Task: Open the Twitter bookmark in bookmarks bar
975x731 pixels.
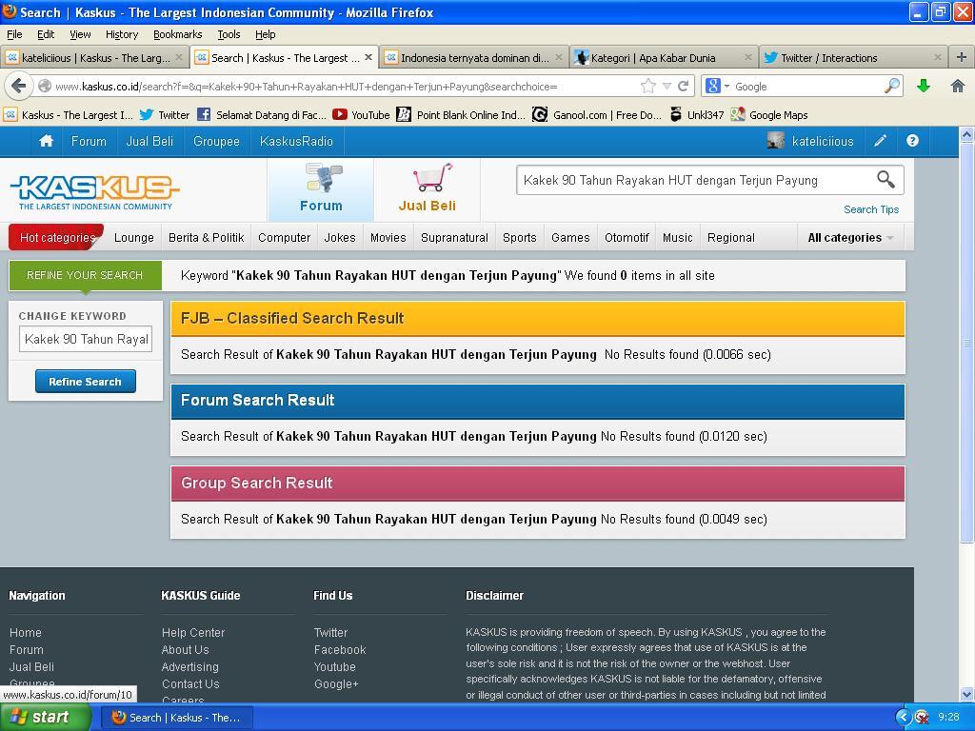Action: click(164, 114)
